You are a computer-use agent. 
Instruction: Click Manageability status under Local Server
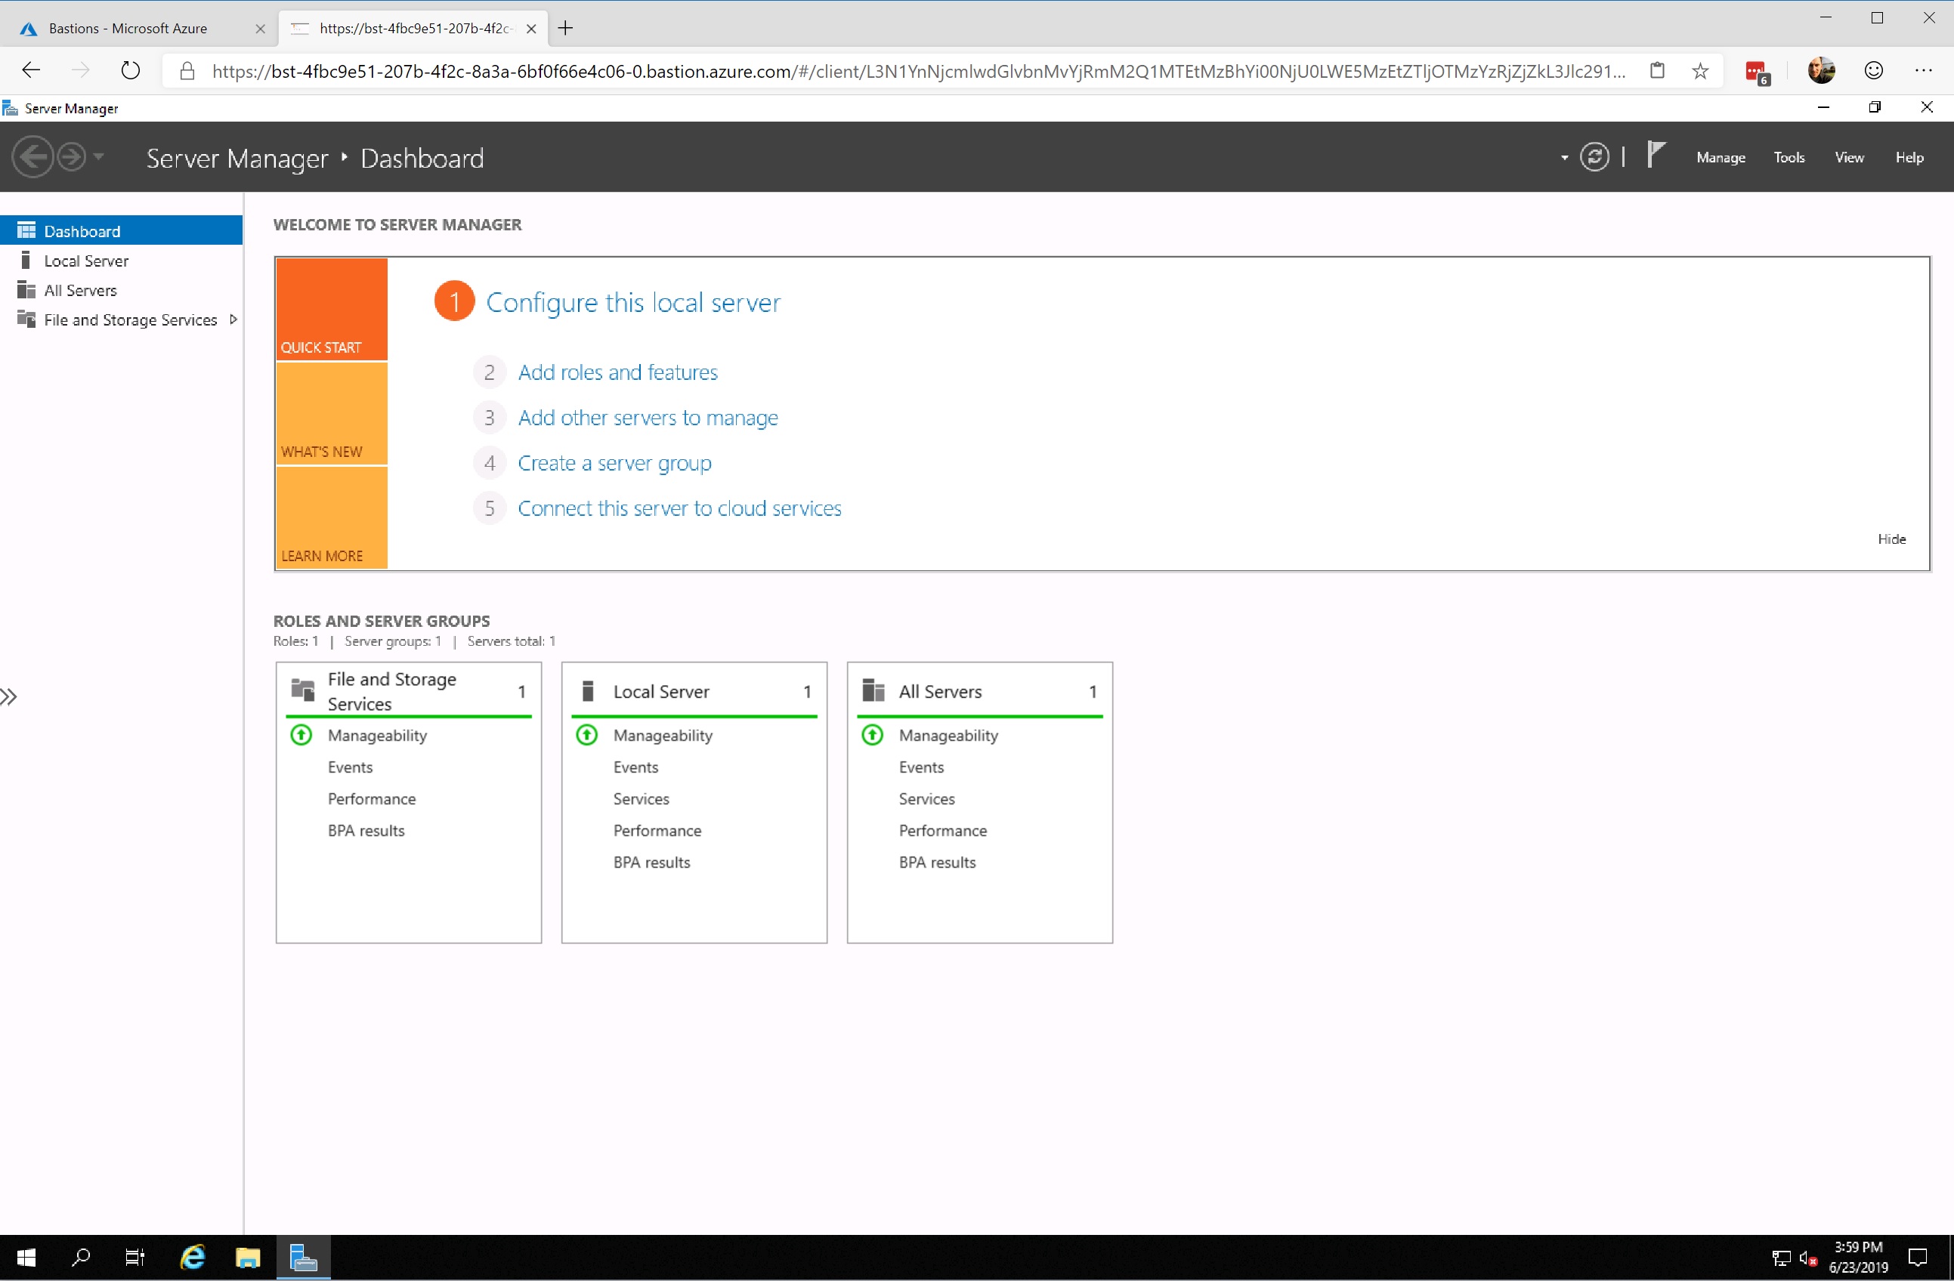point(663,735)
